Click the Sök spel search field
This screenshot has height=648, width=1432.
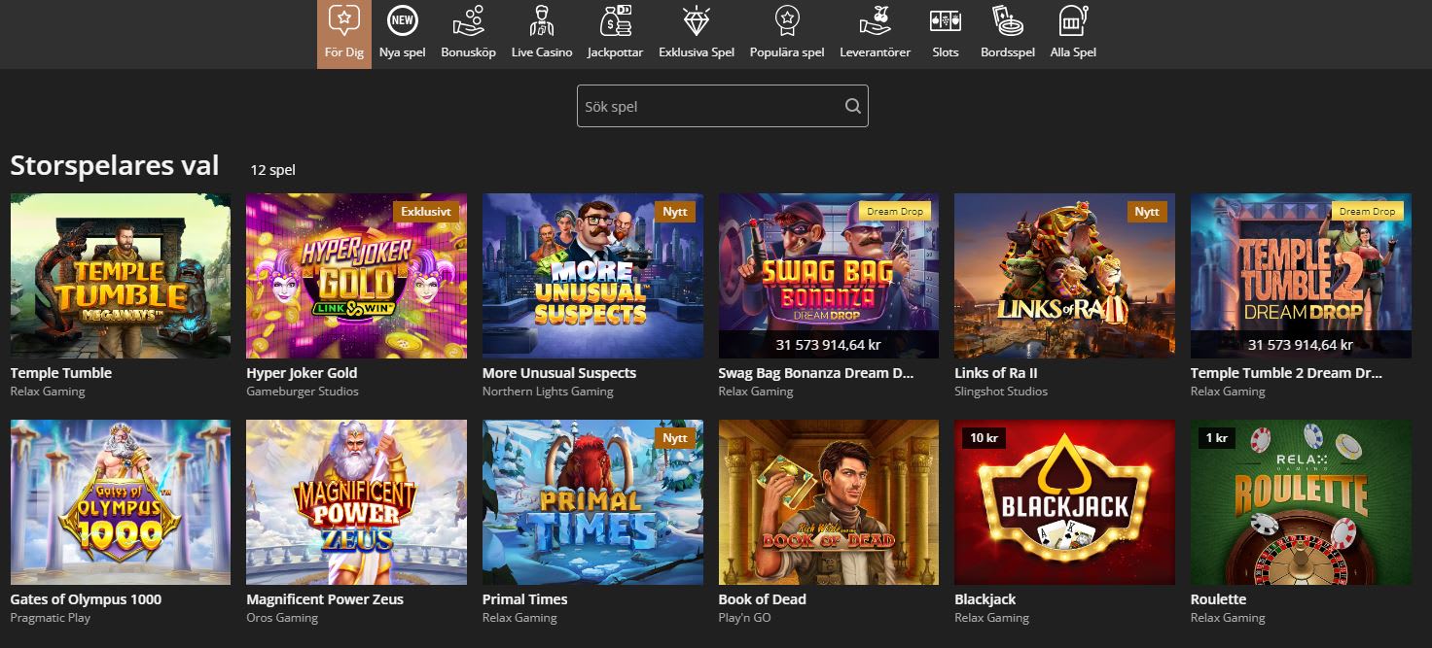pyautogui.click(x=722, y=106)
